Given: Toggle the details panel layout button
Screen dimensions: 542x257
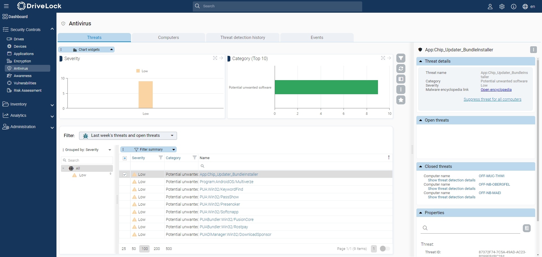Looking at the screenshot, I should (x=401, y=79).
